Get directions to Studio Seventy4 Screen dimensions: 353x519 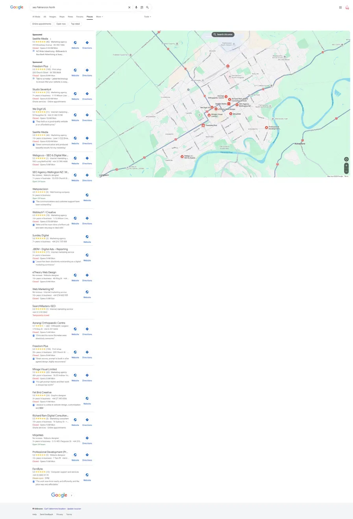point(87,94)
